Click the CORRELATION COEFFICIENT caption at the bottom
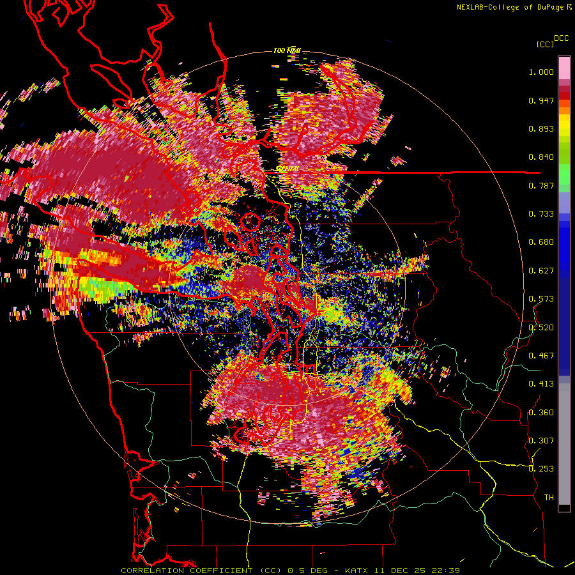Viewport: 575px width, 575px height. pos(290,571)
